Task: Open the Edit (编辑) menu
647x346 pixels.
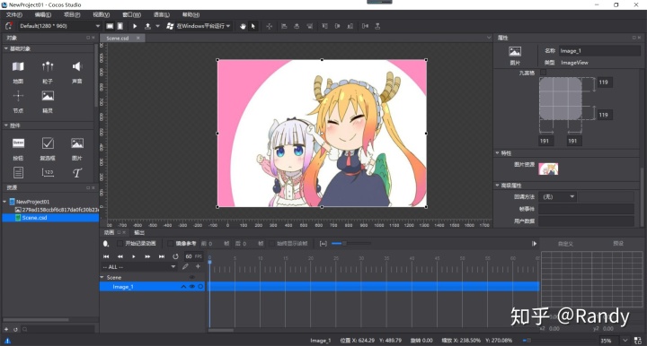Action: click(43, 15)
